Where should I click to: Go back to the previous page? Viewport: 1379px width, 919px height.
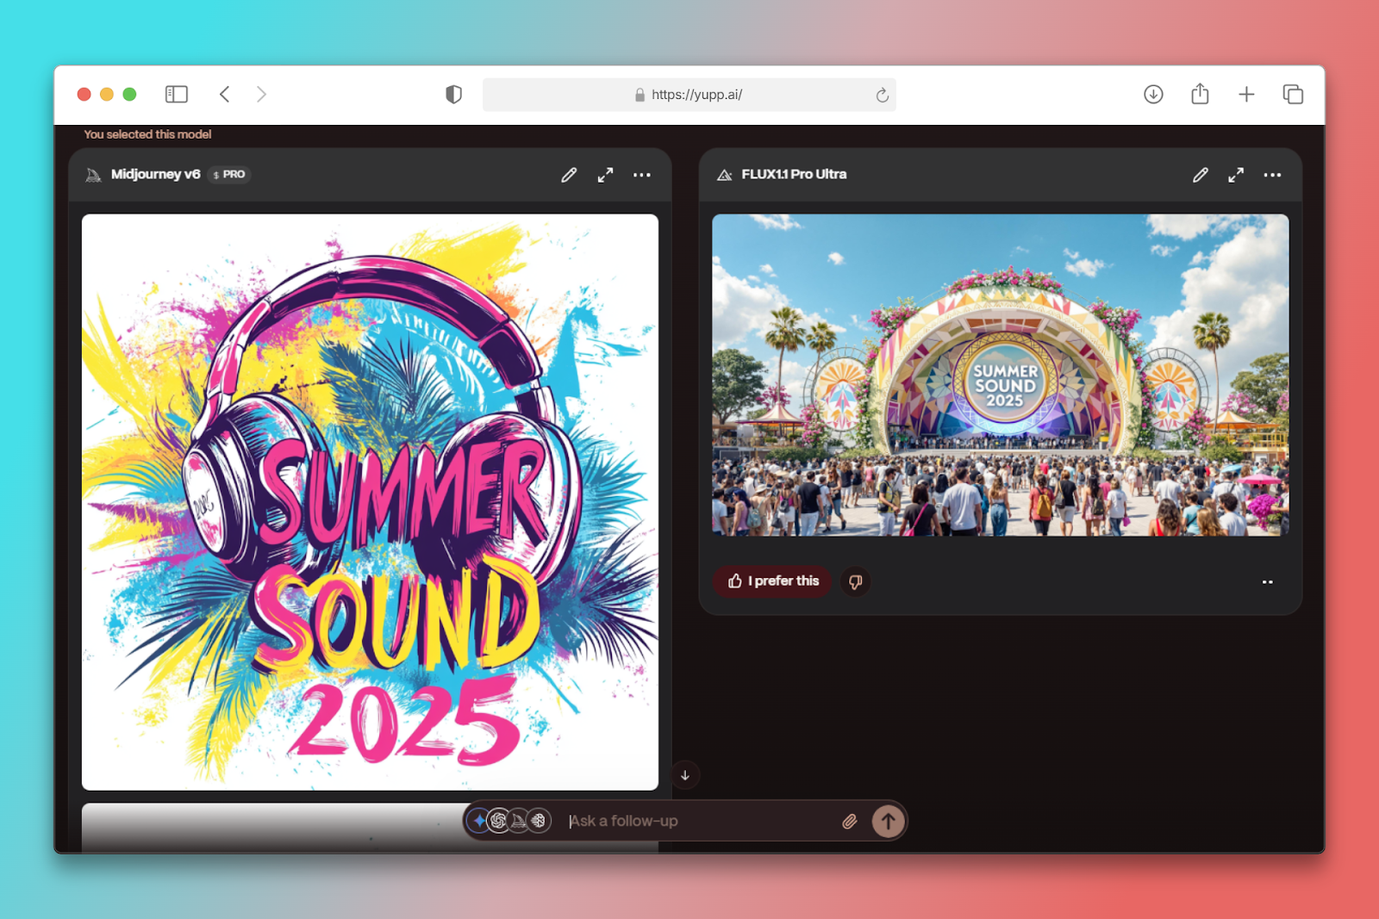click(225, 94)
